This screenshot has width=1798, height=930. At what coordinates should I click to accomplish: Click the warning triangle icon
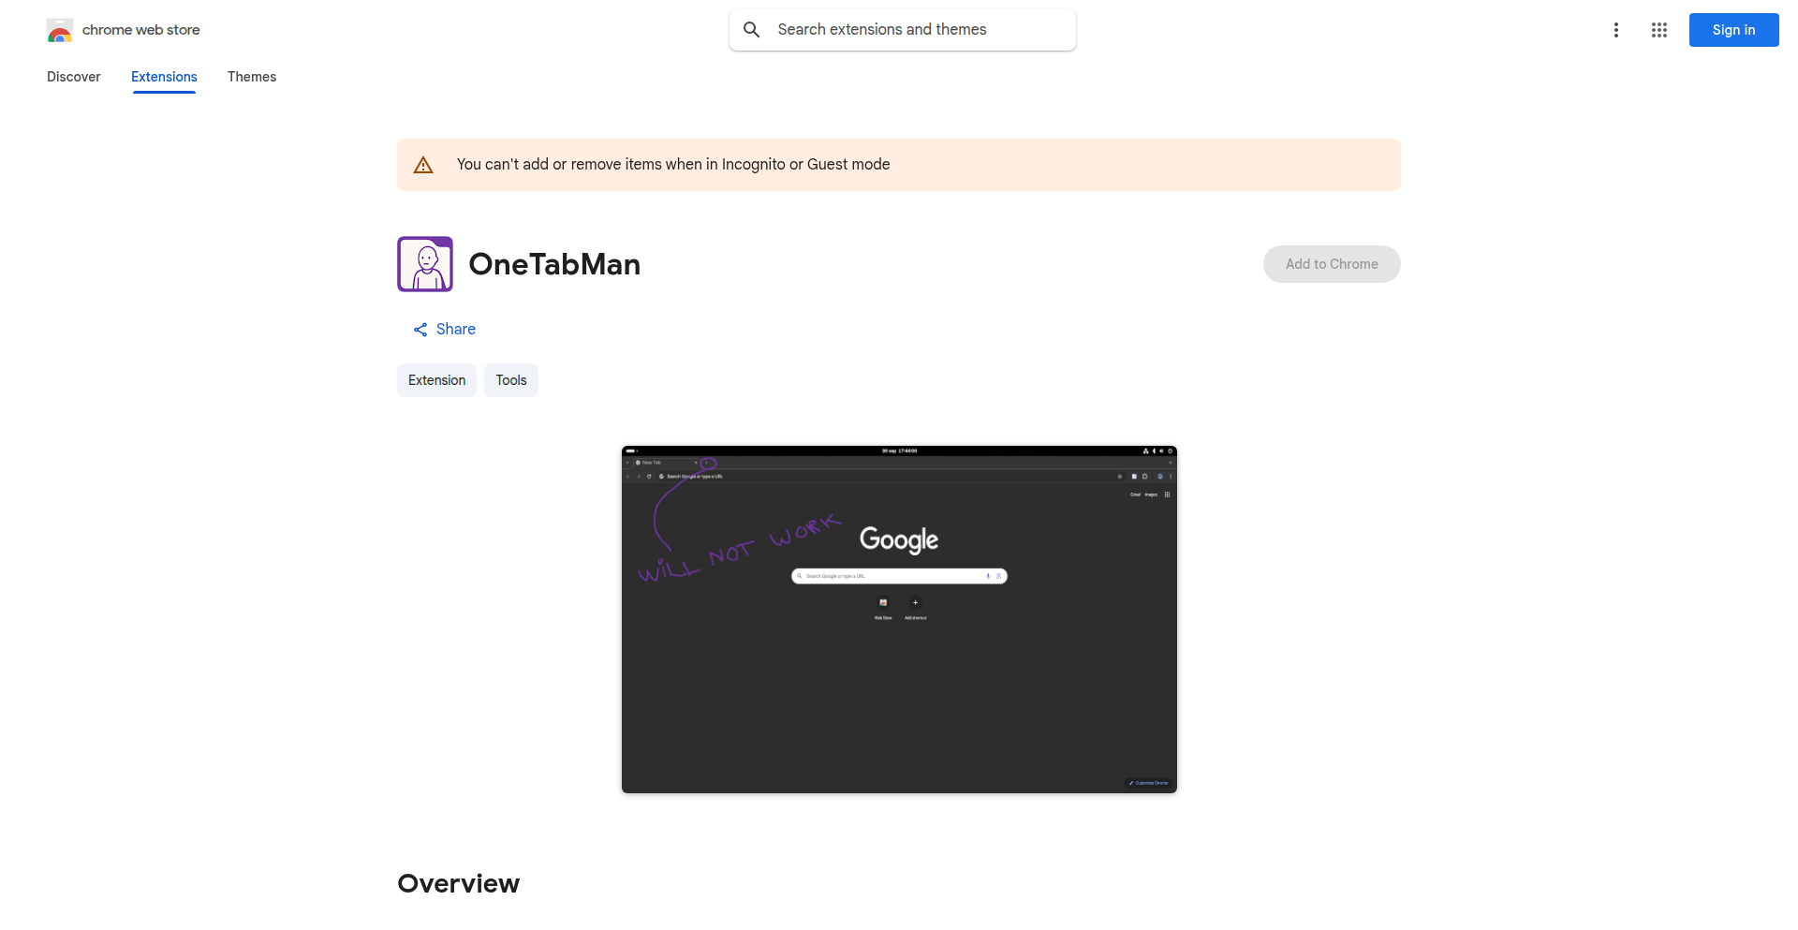coord(423,165)
